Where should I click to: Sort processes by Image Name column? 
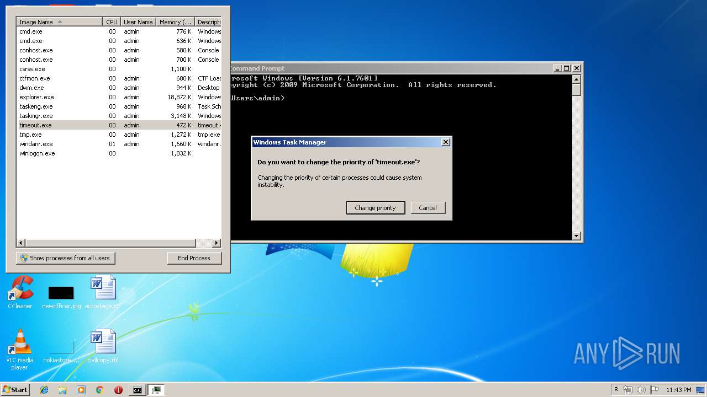click(x=60, y=22)
